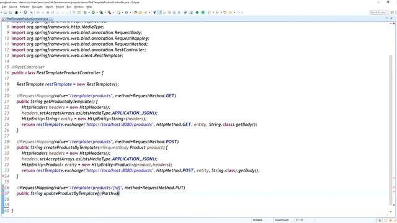Click the Open Type icon
Viewport: 397px width, 223px height.
[135, 12]
